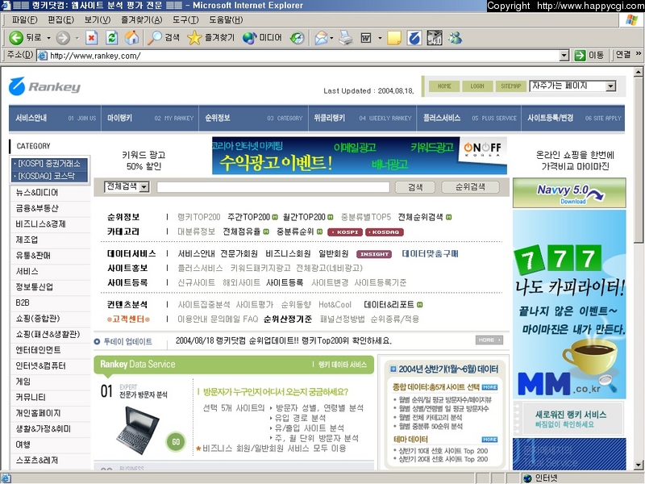Screen dimensions: 645x484
Task: Click the HOME button
Action: (x=444, y=86)
